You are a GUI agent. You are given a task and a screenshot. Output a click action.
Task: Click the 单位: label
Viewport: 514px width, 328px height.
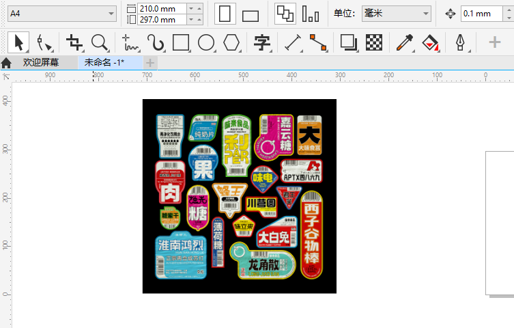click(x=344, y=14)
